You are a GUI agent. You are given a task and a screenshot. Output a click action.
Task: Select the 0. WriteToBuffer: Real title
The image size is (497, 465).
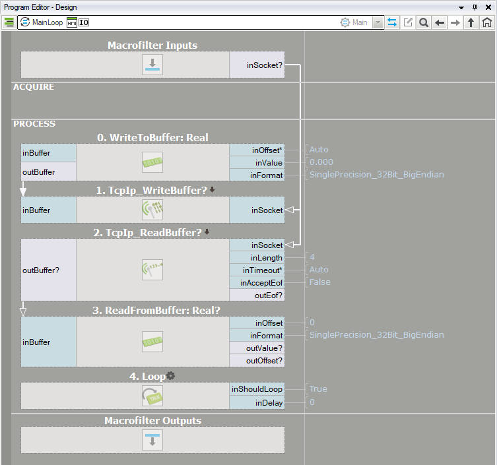tap(152, 138)
